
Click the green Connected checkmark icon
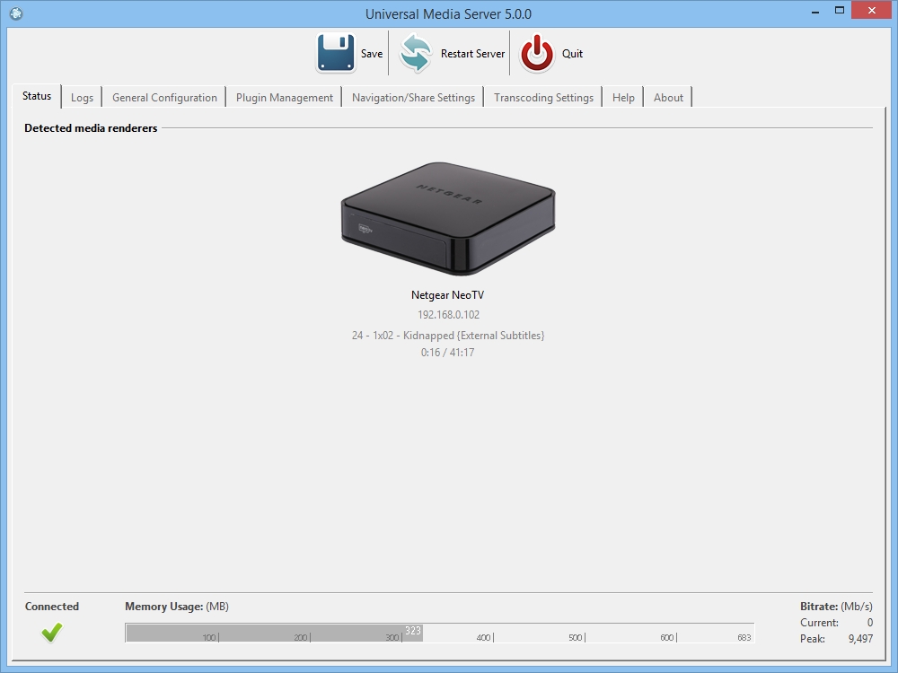51,633
